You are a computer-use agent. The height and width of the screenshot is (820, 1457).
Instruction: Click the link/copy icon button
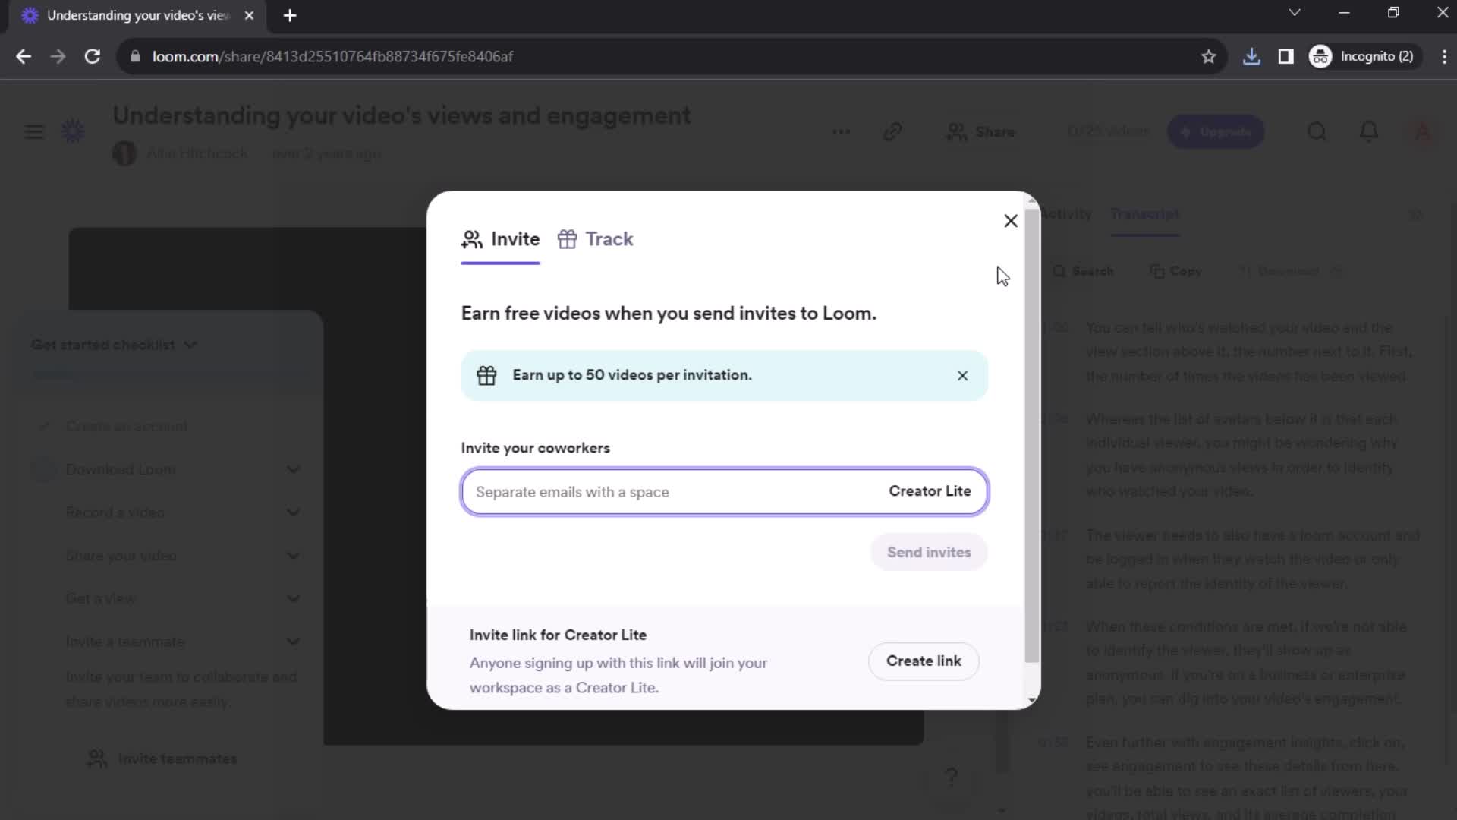point(892,131)
